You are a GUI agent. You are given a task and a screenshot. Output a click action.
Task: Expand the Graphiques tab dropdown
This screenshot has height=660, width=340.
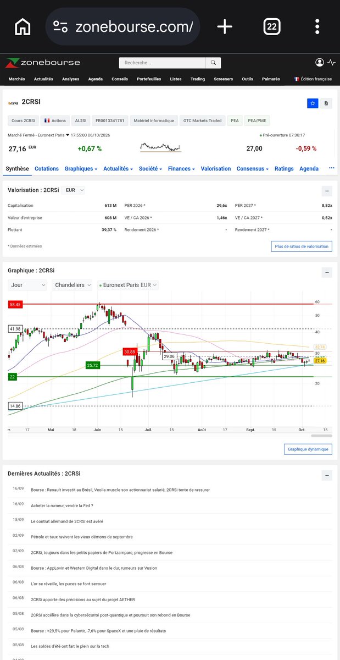(x=81, y=169)
